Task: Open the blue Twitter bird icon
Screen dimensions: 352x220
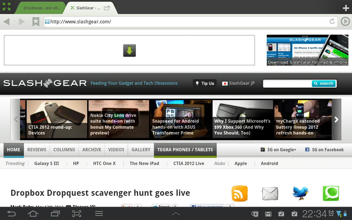Action: coord(300,193)
